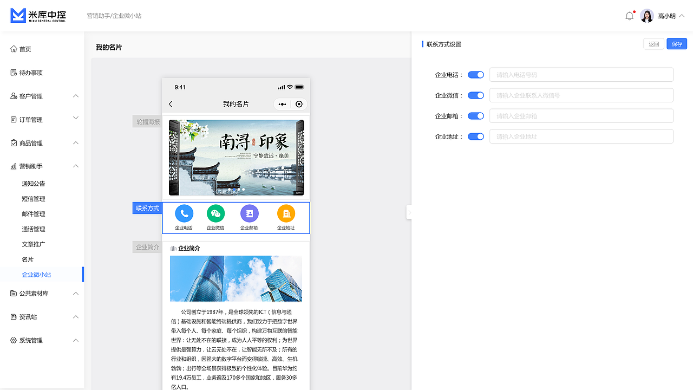This screenshot has height=390, width=693.
Task: Select the 企业电话 phone icon in preview
Action: click(184, 213)
